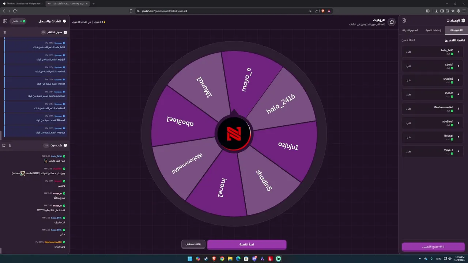Click the shadin5 wheel segment

pyautogui.click(x=264, y=180)
